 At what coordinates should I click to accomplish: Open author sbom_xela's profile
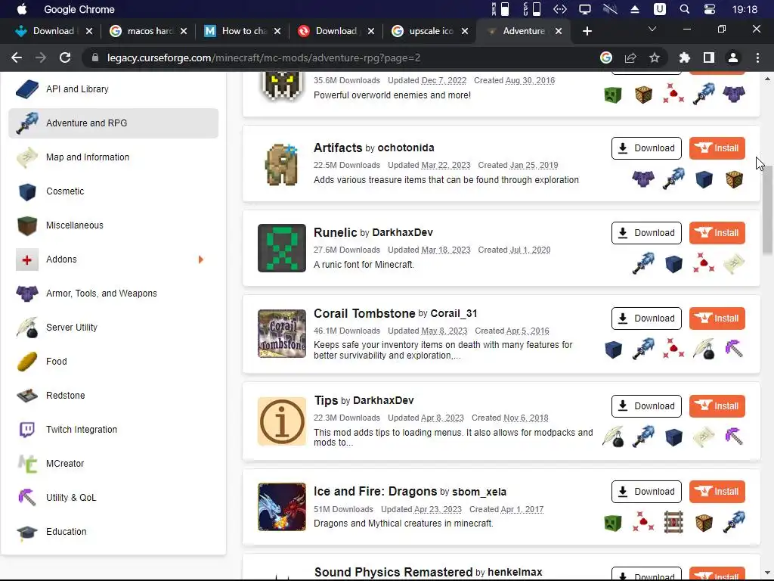(479, 492)
